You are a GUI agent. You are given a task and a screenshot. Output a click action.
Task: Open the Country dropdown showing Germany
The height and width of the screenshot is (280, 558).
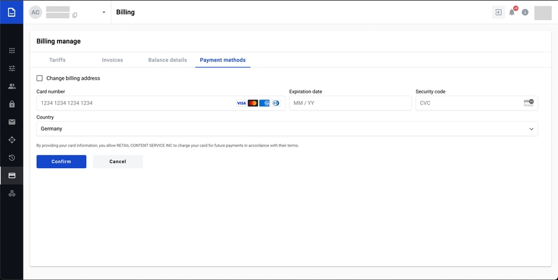click(287, 129)
